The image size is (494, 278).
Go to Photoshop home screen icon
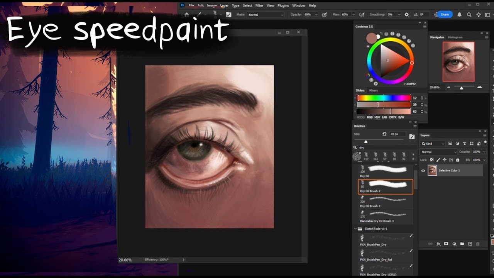click(187, 15)
